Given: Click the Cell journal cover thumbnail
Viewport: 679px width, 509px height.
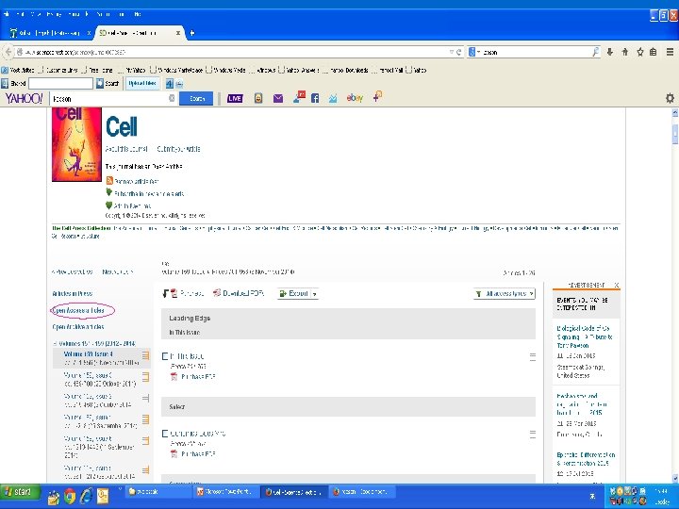Looking at the screenshot, I should (76, 144).
